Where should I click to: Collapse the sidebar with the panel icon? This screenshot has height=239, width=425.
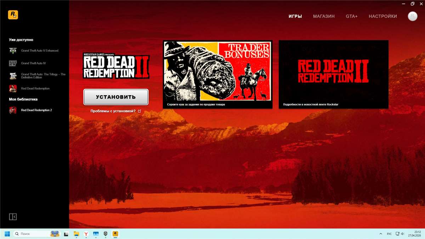13,217
